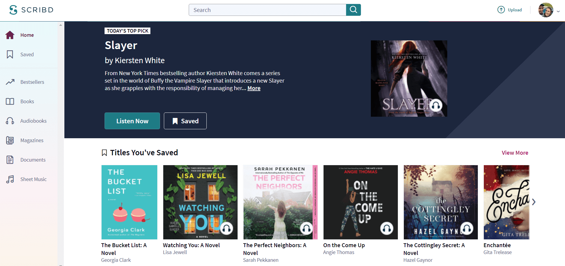Open View More saved titles link

pyautogui.click(x=515, y=153)
